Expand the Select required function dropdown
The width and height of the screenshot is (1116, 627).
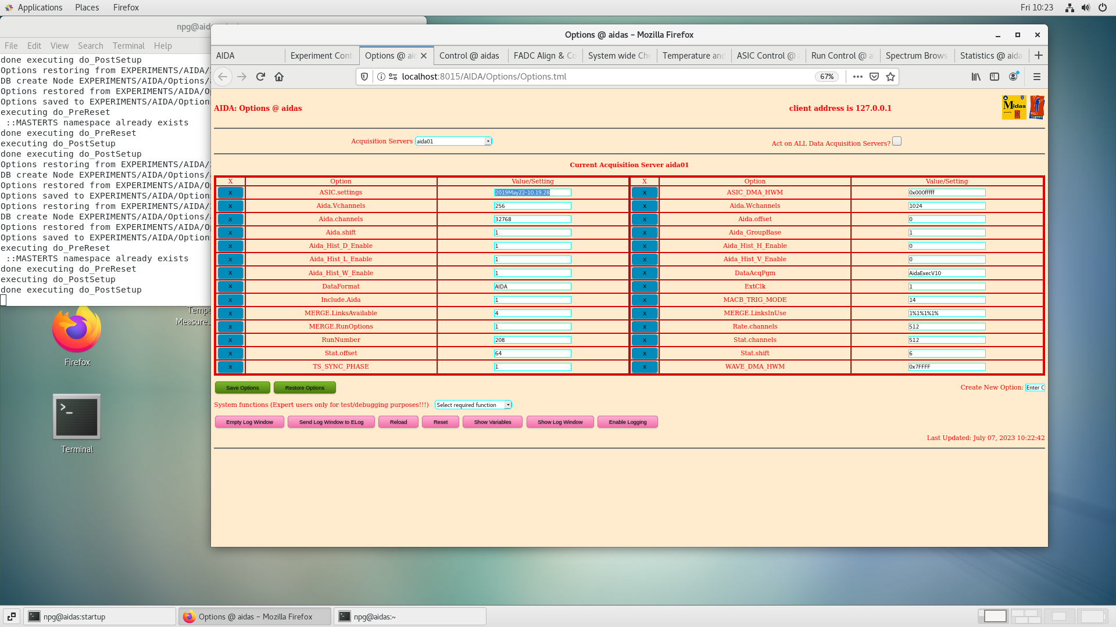(x=473, y=405)
